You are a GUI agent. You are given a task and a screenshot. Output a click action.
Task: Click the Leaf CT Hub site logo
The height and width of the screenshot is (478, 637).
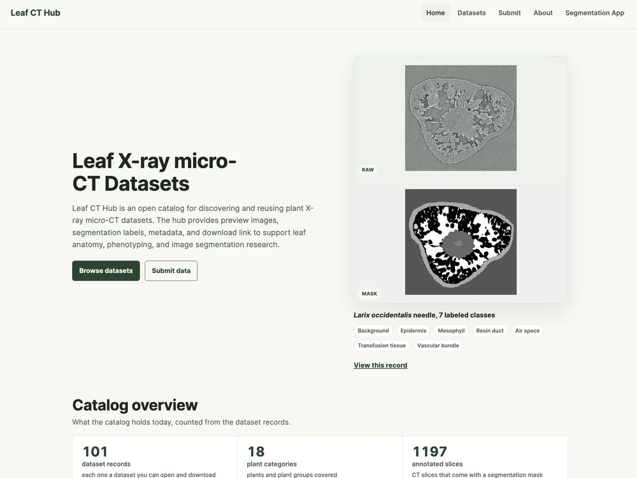35,13
